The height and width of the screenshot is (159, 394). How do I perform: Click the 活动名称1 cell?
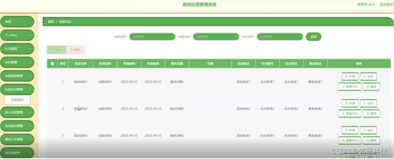pyautogui.click(x=81, y=82)
